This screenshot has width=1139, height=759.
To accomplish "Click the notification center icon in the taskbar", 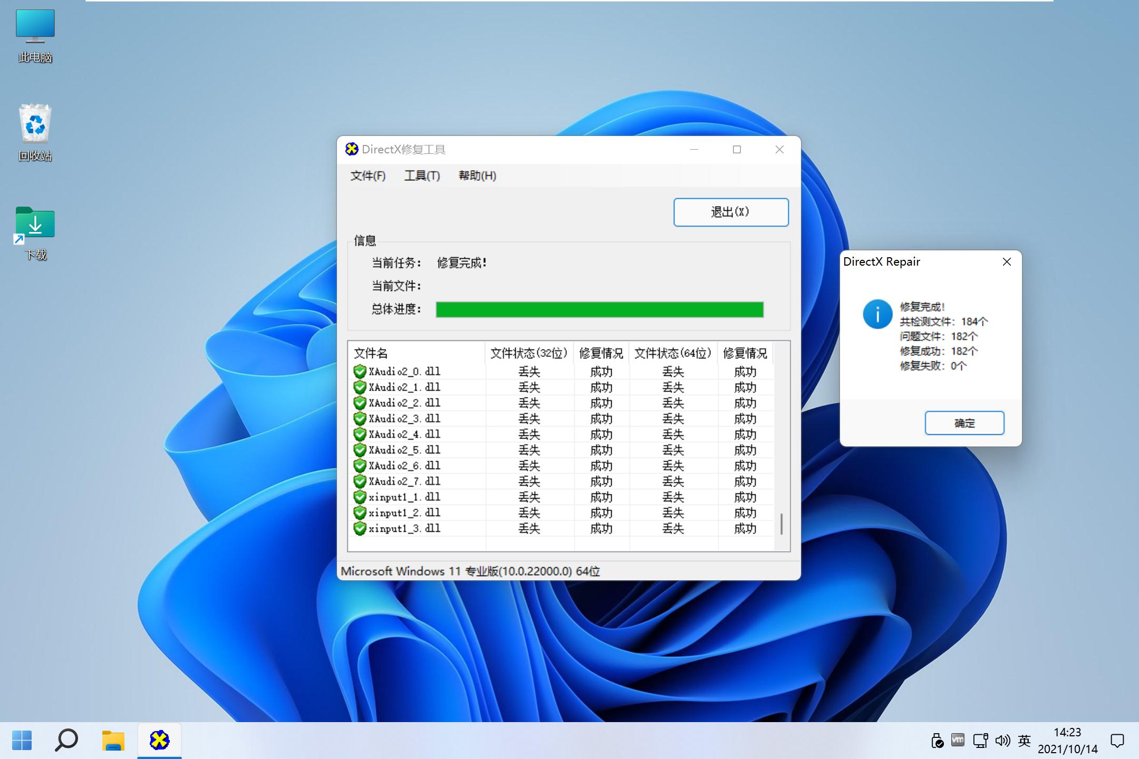I will (x=1117, y=740).
